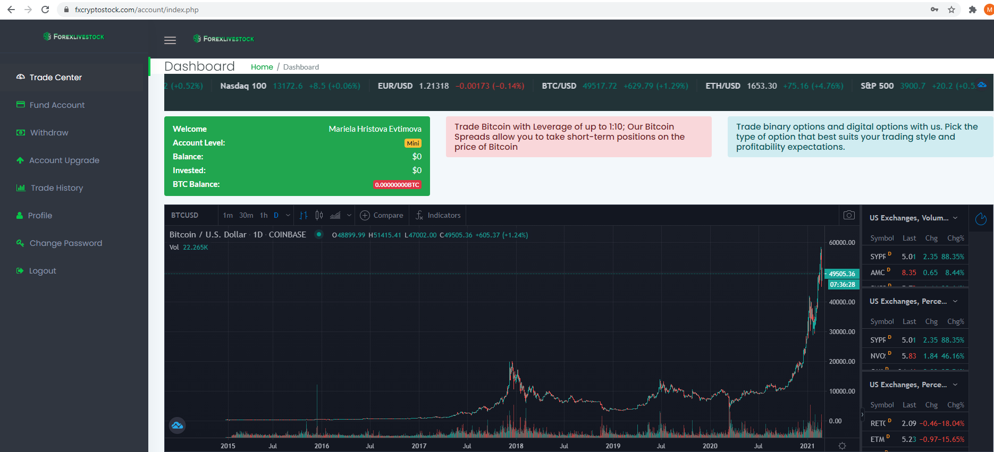The image size is (994, 452).
Task: Expand second US Exchanges Perce... dropdown
Action: pyautogui.click(x=955, y=301)
